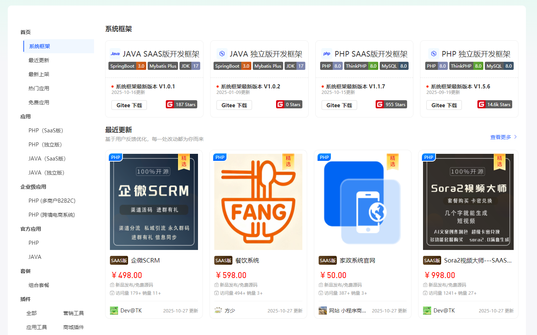Select JAVA under 官方应用
The width and height of the screenshot is (537, 335).
pyautogui.click(x=35, y=257)
